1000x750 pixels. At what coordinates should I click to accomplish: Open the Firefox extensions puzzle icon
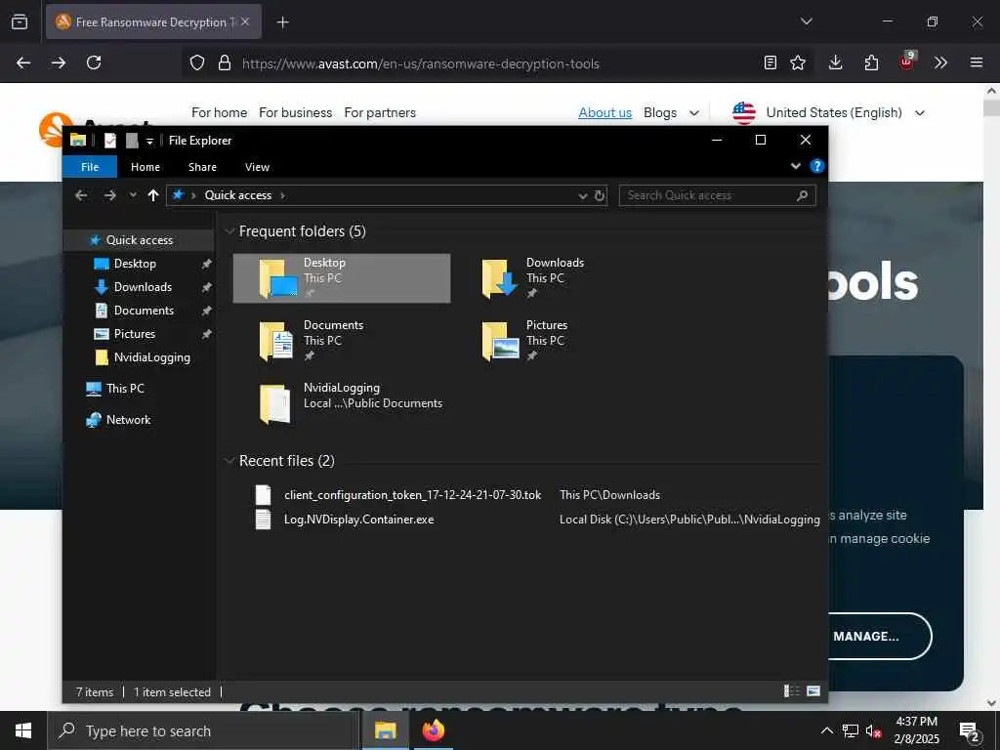[871, 62]
